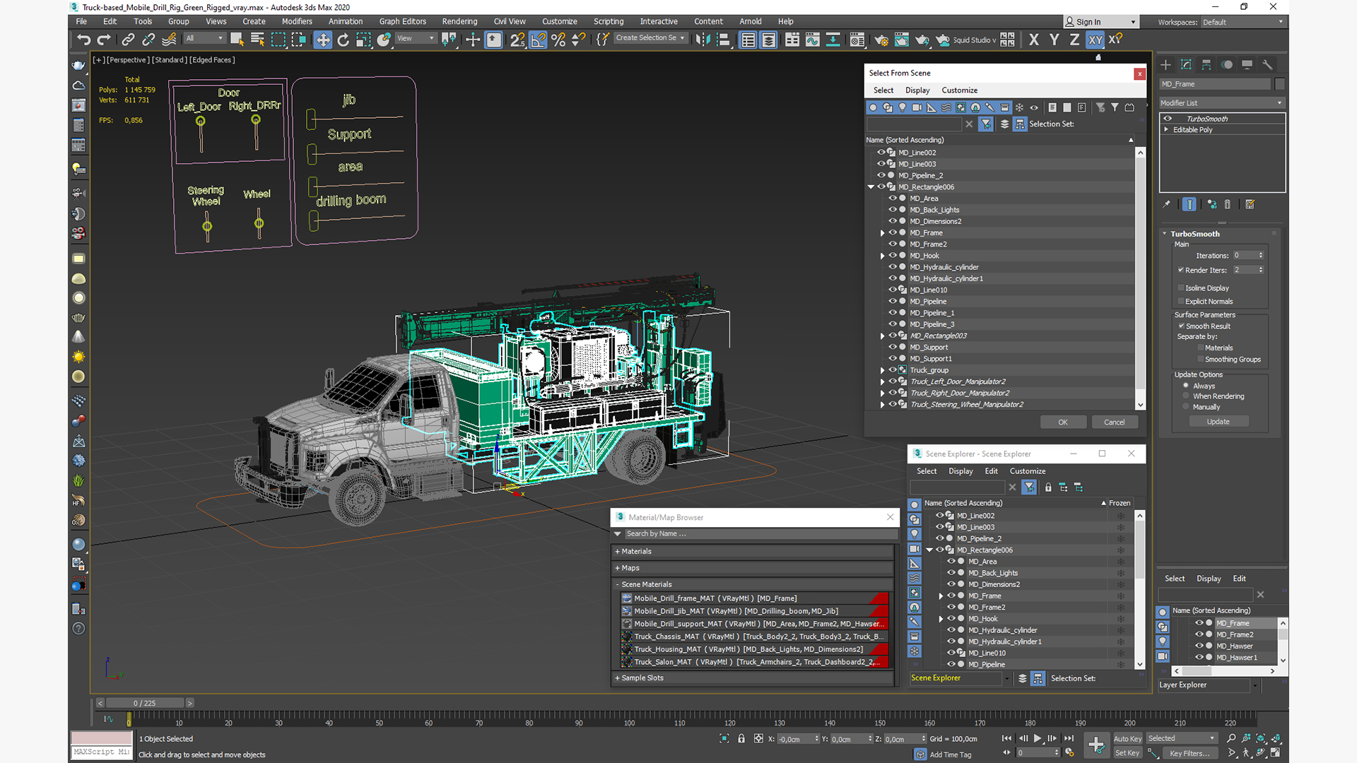Click Mobile_Drill_frame_MAT color swatch
1357x763 pixels.
(x=881, y=597)
